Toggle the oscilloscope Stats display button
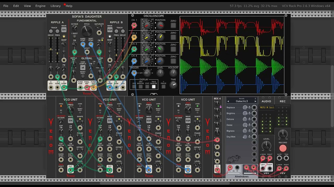The height and width of the screenshot is (187, 334). (x=147, y=87)
